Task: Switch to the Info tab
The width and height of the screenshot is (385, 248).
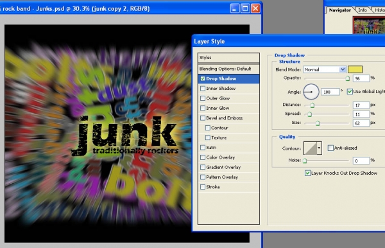Action: [x=363, y=10]
